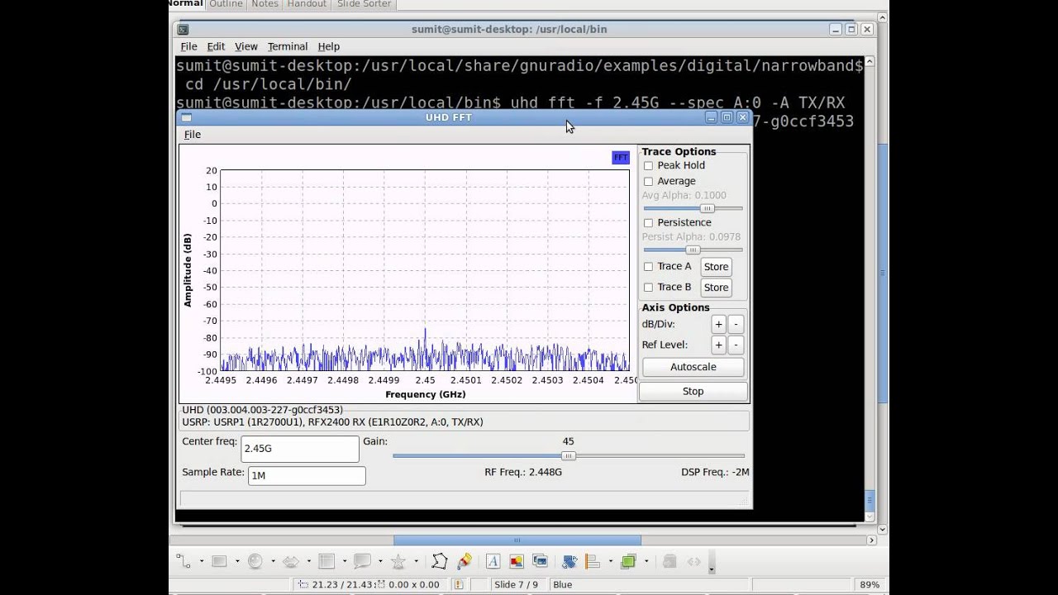This screenshot has width=1058, height=595.
Task: Open the terminal View menu
Action: click(x=246, y=46)
